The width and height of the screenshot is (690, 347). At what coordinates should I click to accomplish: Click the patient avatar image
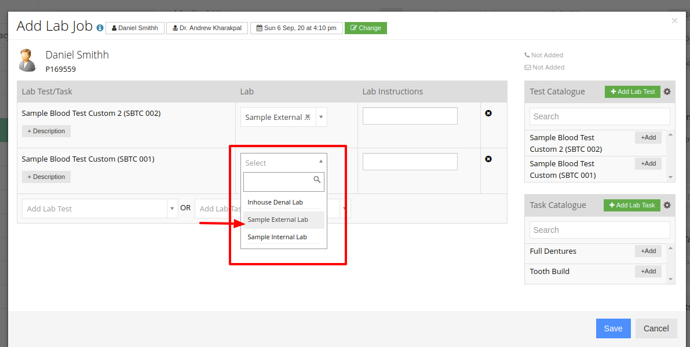click(28, 60)
